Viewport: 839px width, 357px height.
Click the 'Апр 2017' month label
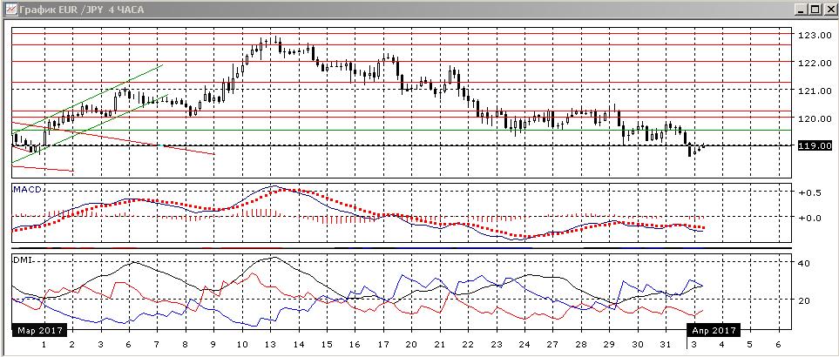click(x=714, y=330)
